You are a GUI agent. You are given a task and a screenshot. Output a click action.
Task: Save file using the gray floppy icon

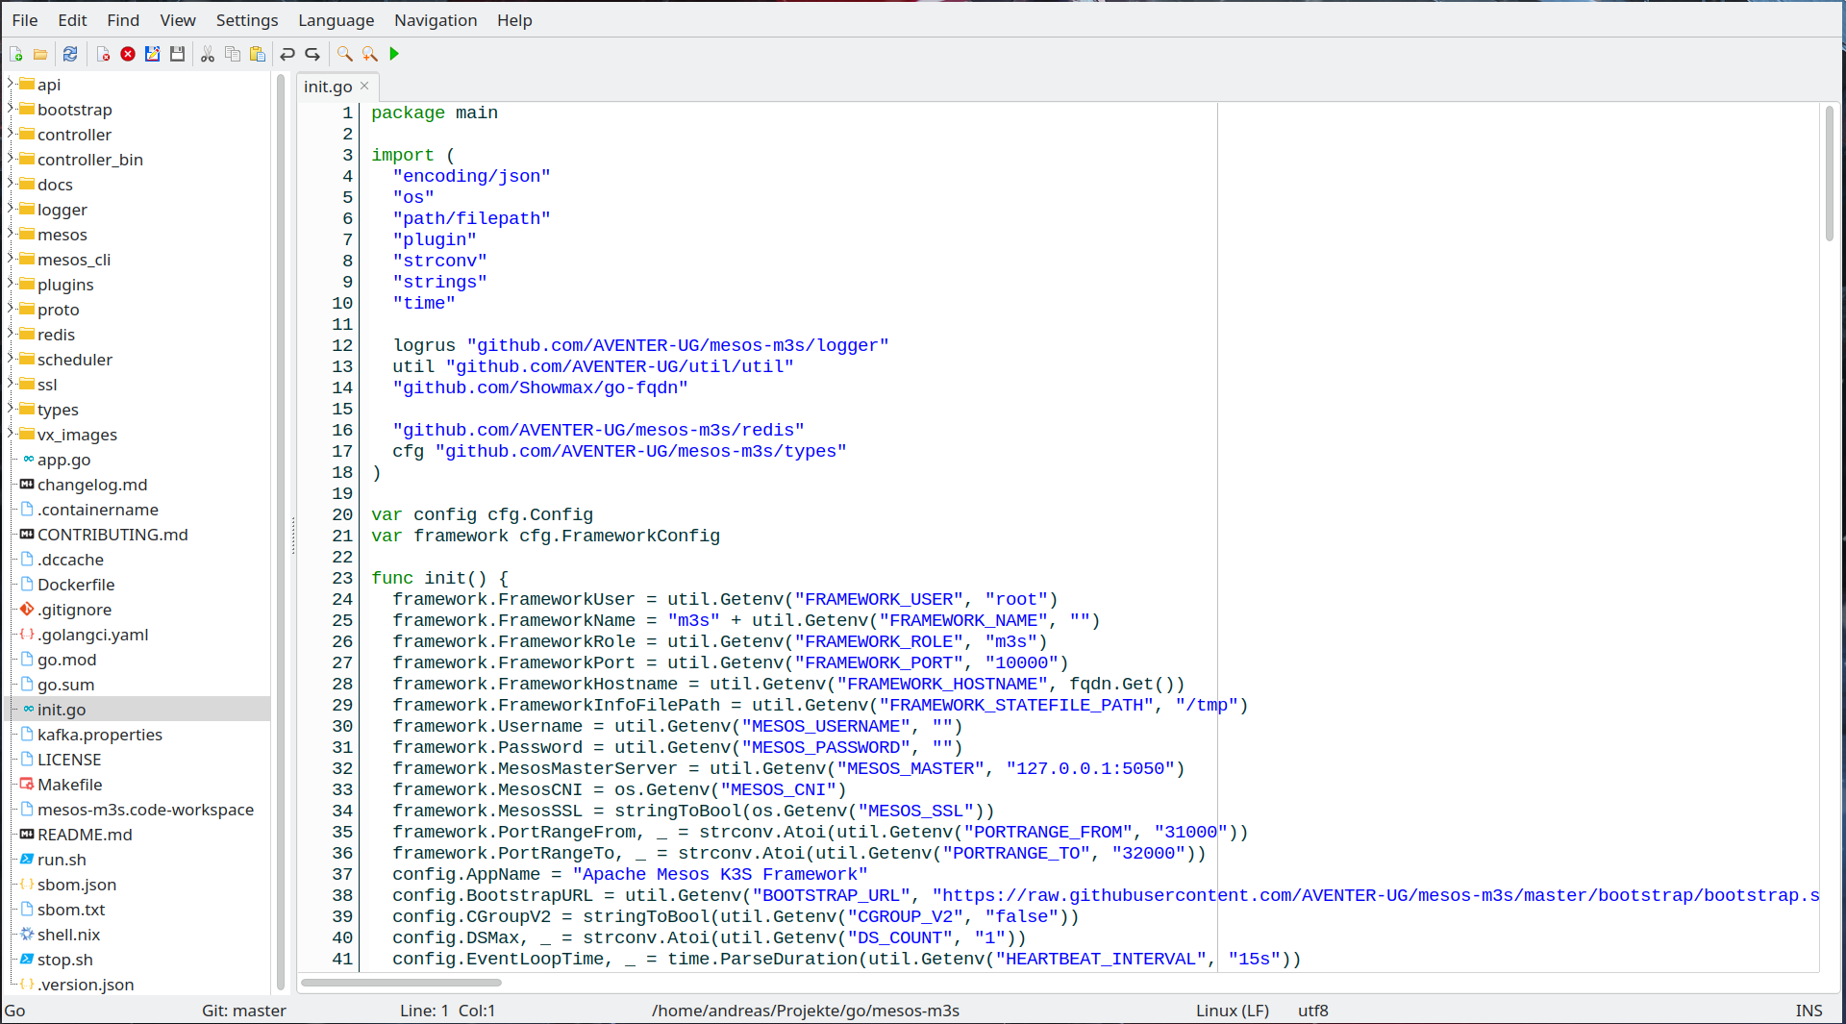pyautogui.click(x=178, y=55)
